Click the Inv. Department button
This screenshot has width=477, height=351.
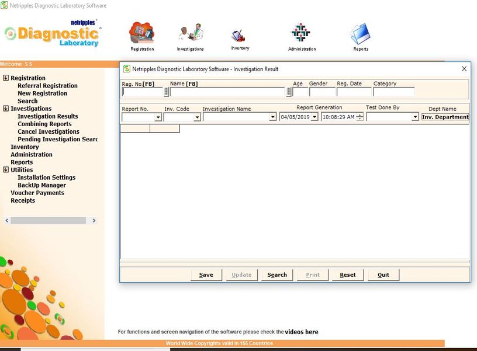click(445, 117)
